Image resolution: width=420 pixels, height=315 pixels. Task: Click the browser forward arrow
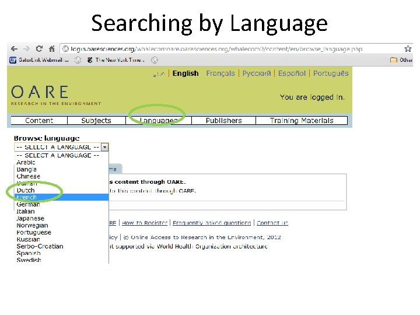point(26,49)
